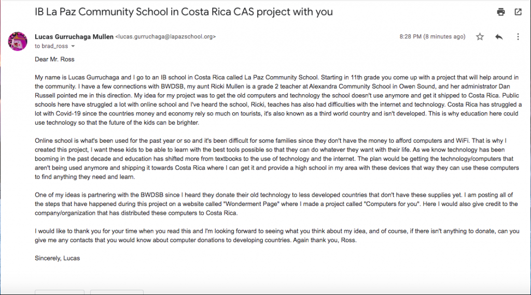Click the left partially visible bottom button
Image resolution: width=531 pixels, height=295 pixels.
[59, 292]
